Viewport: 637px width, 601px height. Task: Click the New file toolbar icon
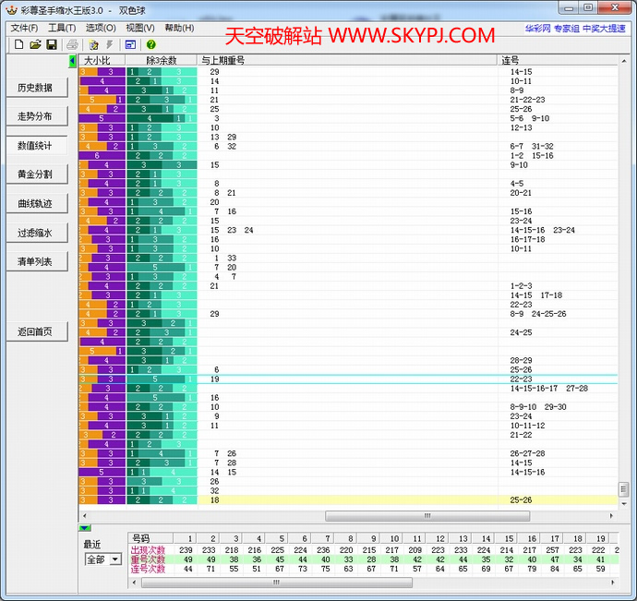click(18, 44)
